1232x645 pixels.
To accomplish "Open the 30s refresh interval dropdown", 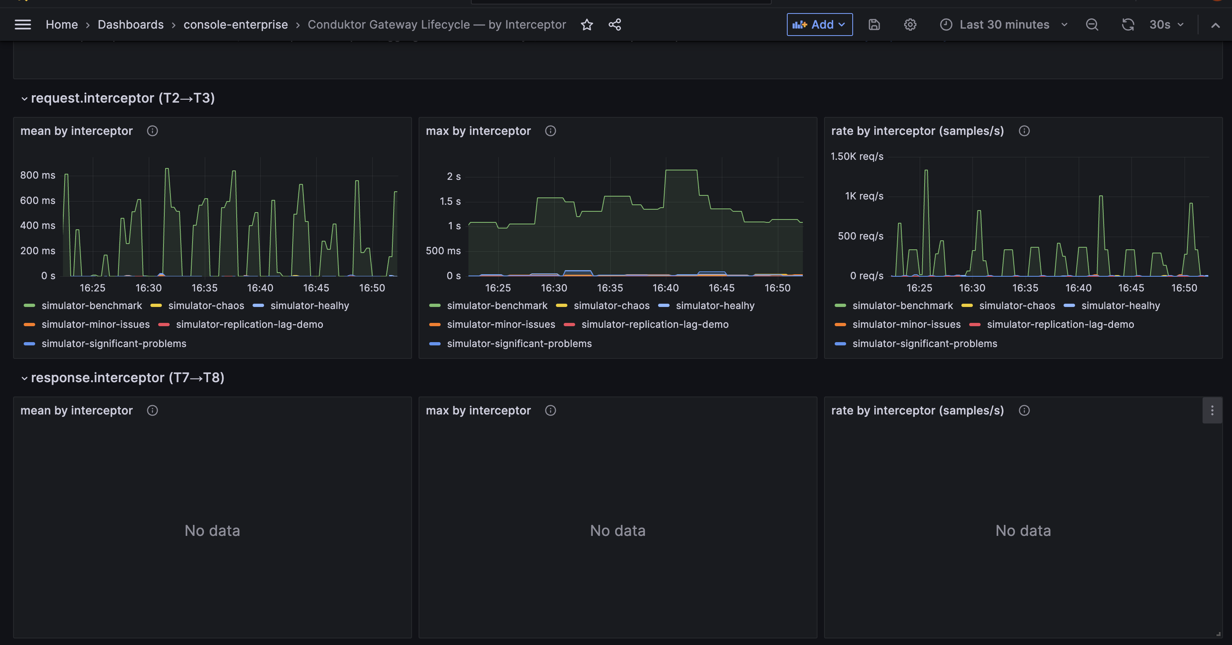I will click(x=1167, y=25).
